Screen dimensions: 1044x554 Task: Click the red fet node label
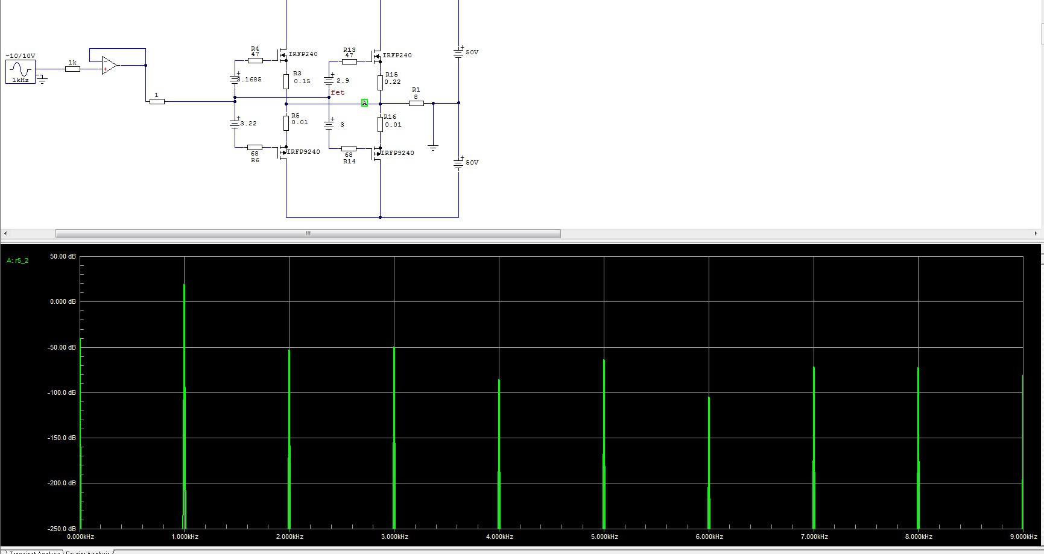click(x=338, y=92)
